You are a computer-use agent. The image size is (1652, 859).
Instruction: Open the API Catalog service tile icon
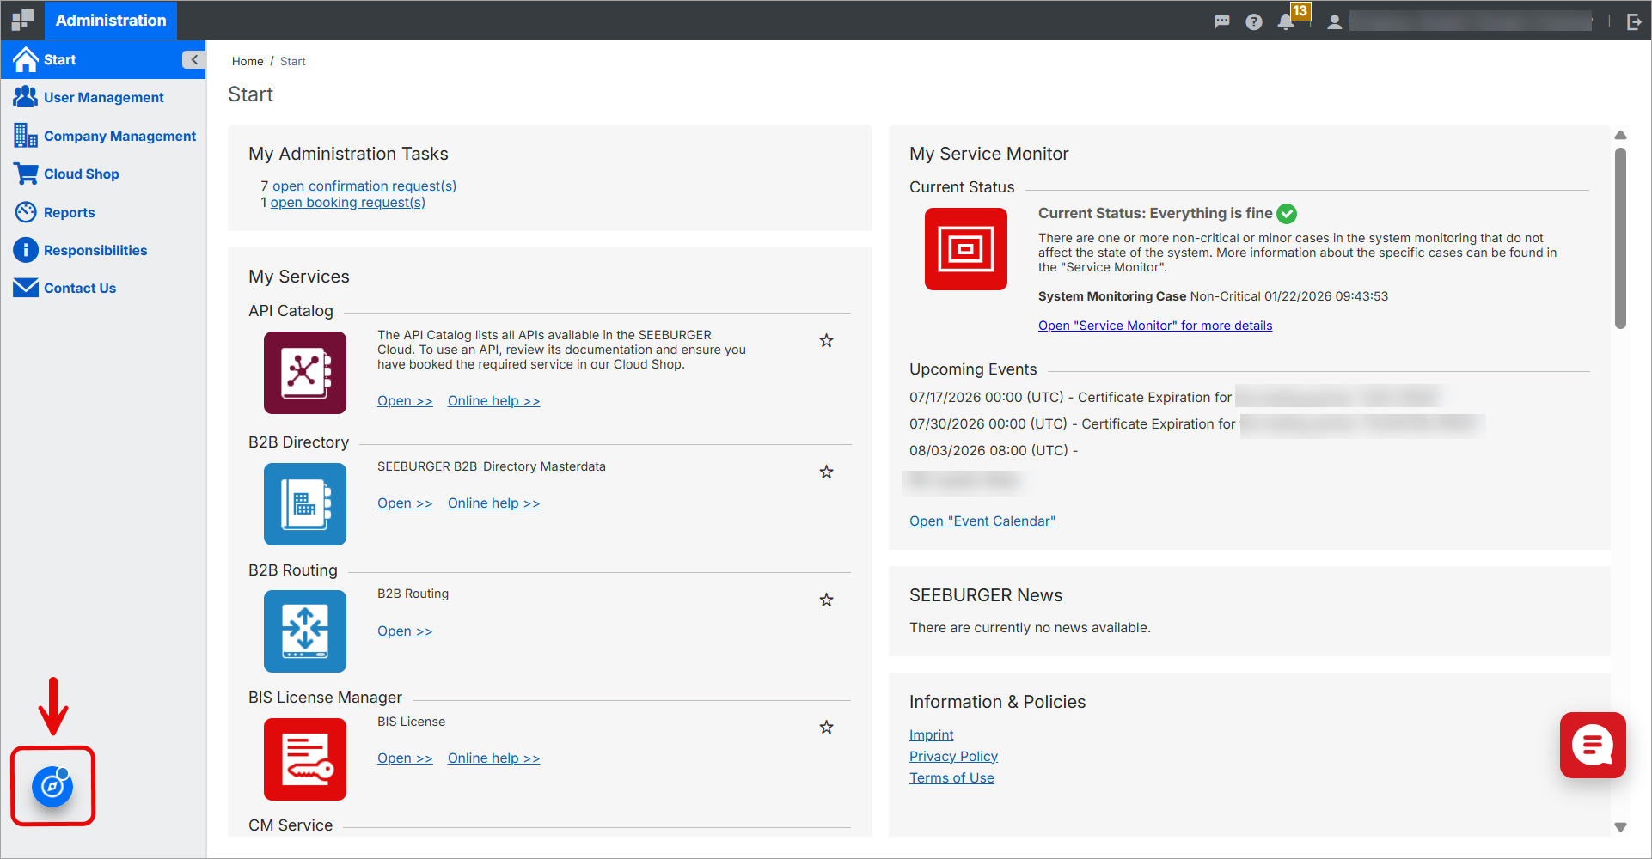(x=305, y=373)
